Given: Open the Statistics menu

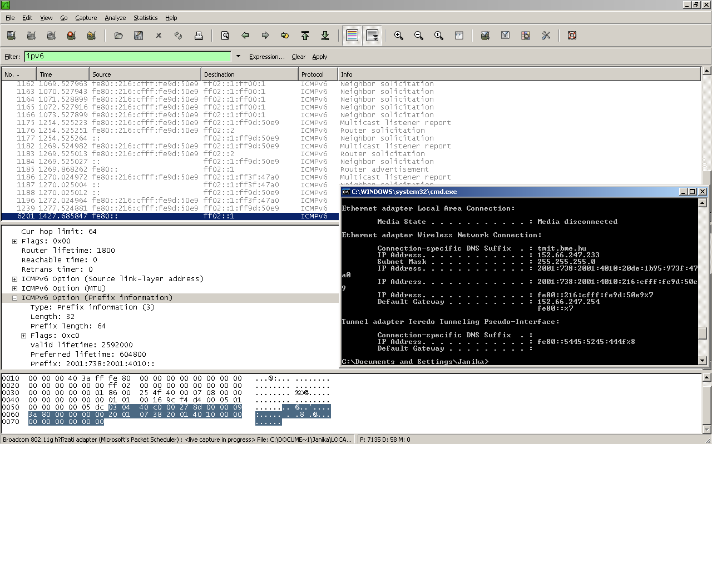Looking at the screenshot, I should [145, 18].
